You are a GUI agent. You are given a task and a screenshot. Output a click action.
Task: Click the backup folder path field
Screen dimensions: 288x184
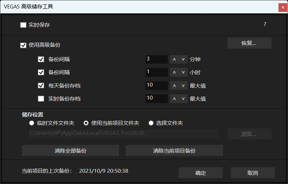124,134
